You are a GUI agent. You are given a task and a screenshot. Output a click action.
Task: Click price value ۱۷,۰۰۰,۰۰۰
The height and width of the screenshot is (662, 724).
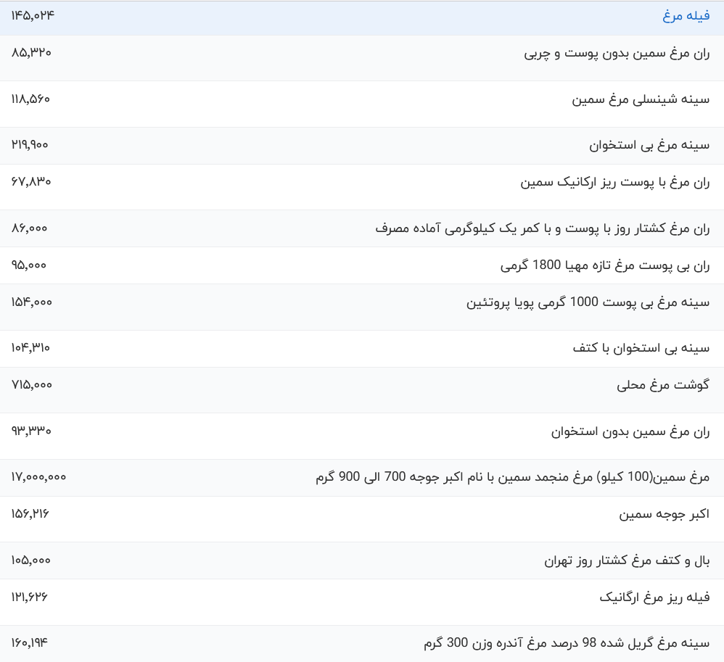click(38, 477)
